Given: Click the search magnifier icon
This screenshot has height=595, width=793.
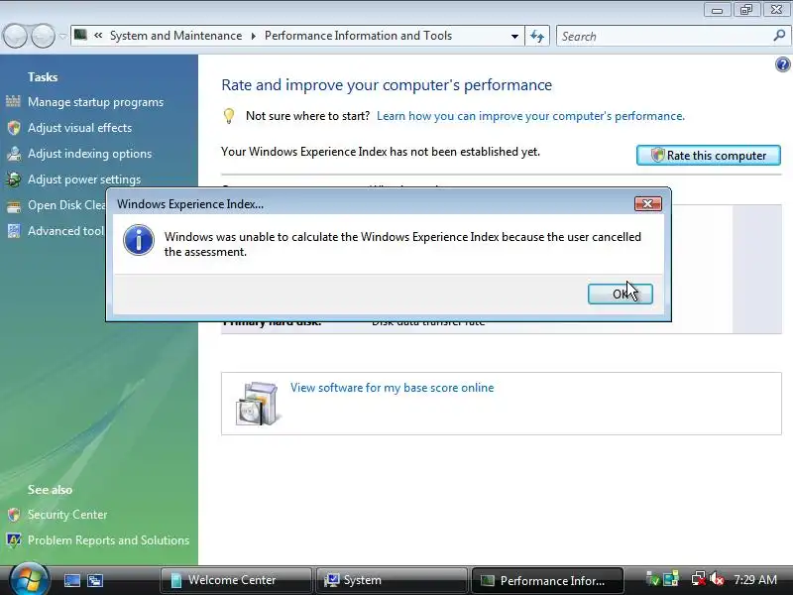Looking at the screenshot, I should [x=779, y=36].
